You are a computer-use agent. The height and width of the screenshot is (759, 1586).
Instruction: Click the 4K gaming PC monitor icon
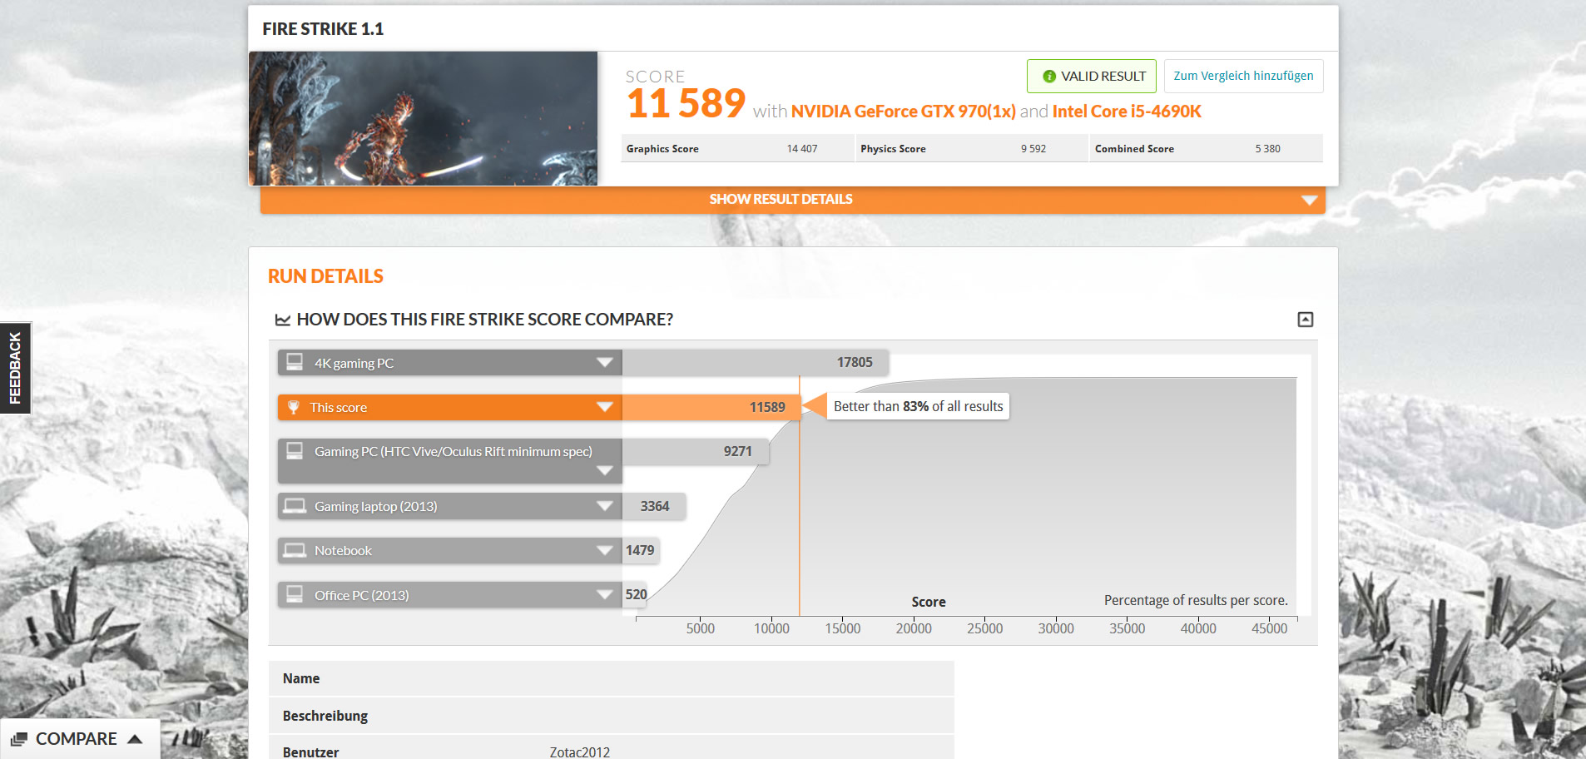[295, 362]
